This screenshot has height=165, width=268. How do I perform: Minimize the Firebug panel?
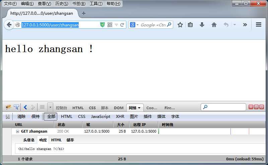click(251, 107)
